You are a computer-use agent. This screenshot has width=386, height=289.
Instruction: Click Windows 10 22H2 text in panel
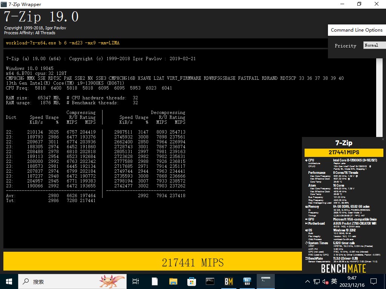pyautogui.click(x=345, y=230)
